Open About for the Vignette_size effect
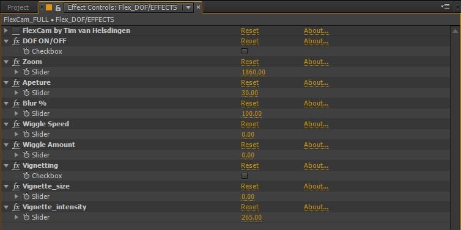Viewport: 461px width, 230px height. (316, 186)
